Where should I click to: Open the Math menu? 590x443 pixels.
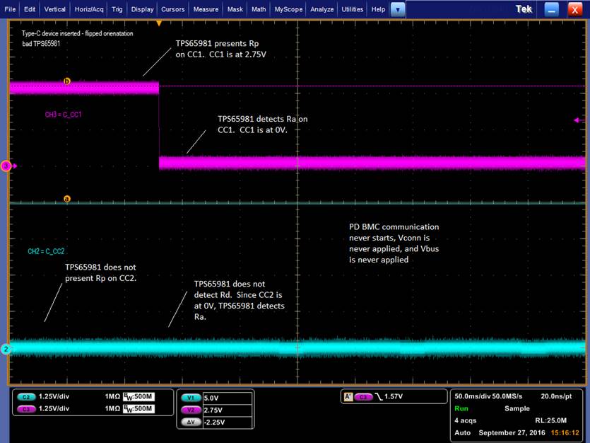pyautogui.click(x=259, y=9)
